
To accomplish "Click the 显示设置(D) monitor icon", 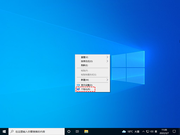I will pyautogui.click(x=78, y=85).
